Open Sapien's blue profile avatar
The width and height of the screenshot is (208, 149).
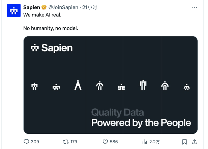point(14,10)
